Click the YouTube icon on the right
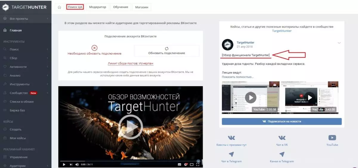The image size is (358, 168). pyautogui.click(x=332, y=138)
